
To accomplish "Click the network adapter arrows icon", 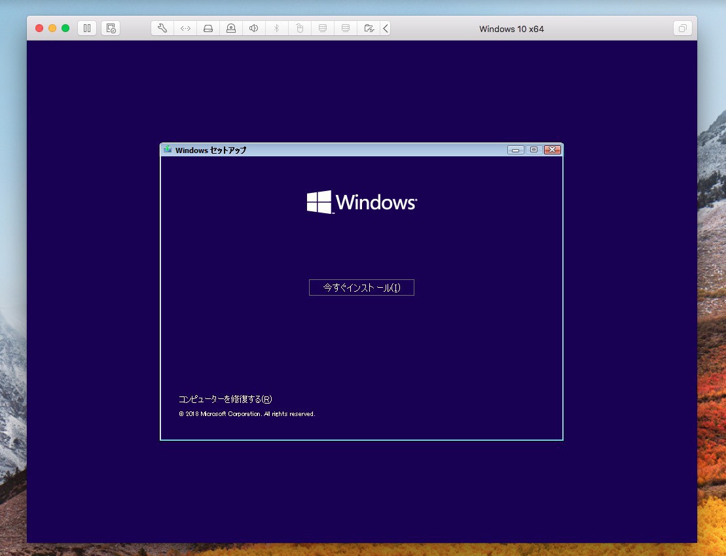I will [x=185, y=28].
